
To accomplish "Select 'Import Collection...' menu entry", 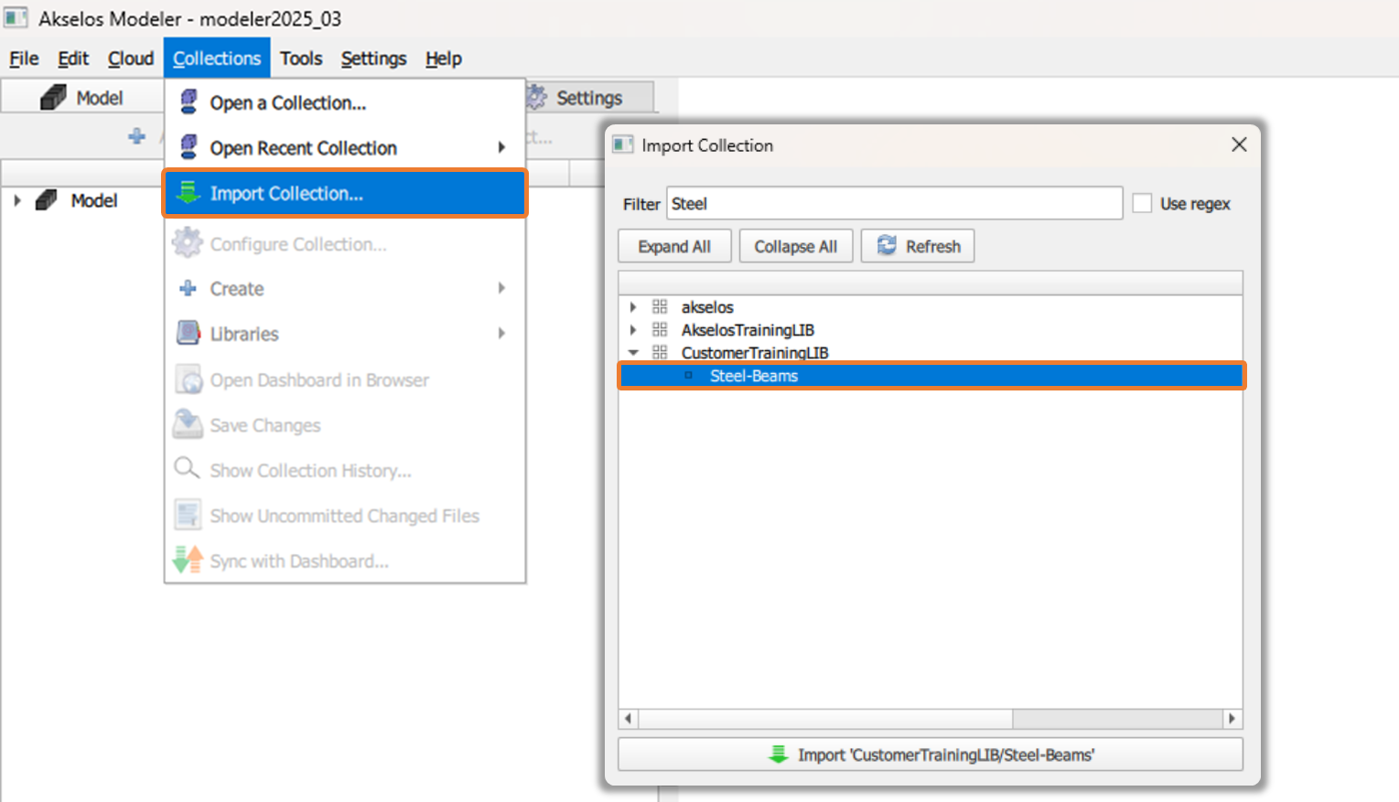I will 345,193.
